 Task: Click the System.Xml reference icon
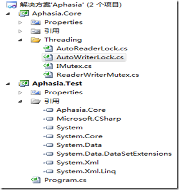click(x=48, y=163)
